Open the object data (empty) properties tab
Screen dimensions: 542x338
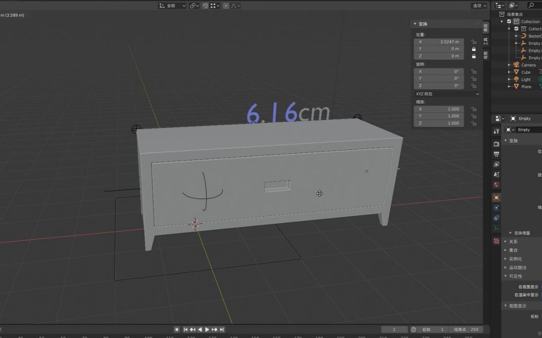click(496, 228)
